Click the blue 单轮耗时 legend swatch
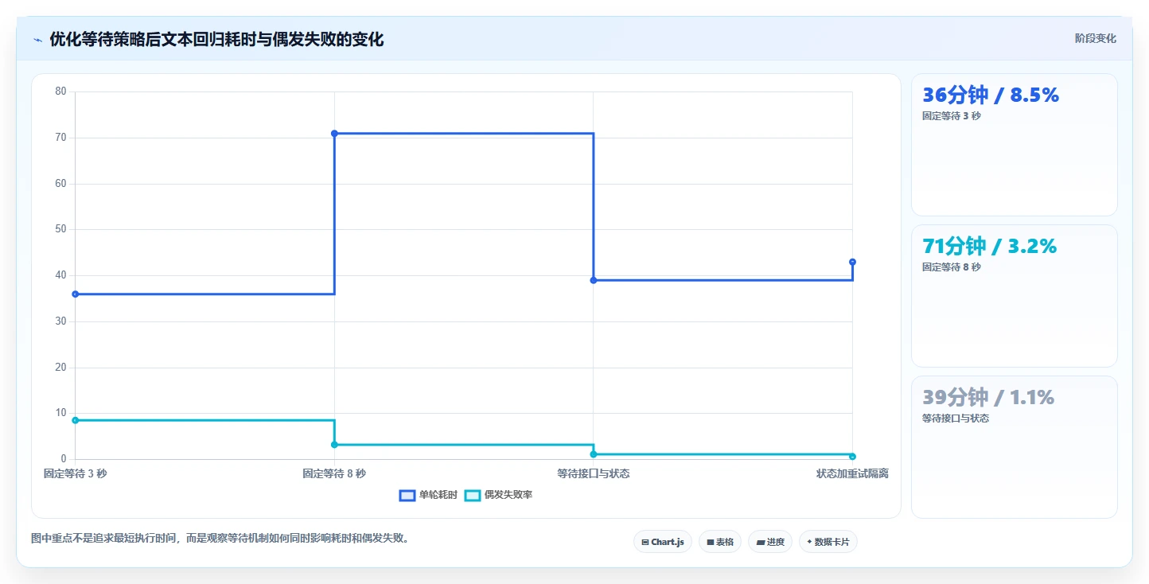 (407, 495)
